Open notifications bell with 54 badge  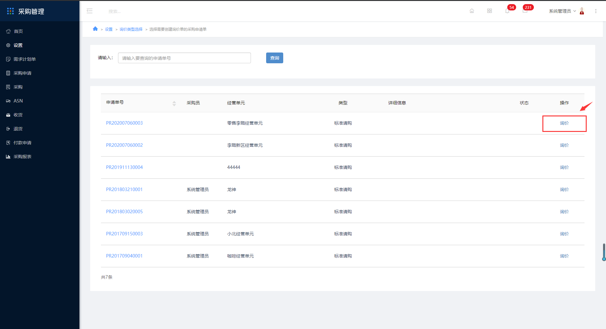pos(507,11)
